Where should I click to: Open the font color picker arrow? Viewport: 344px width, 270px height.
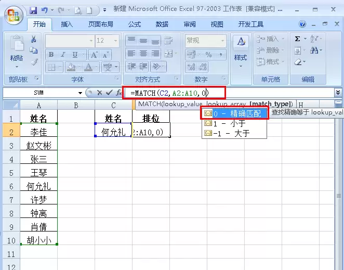point(97,67)
